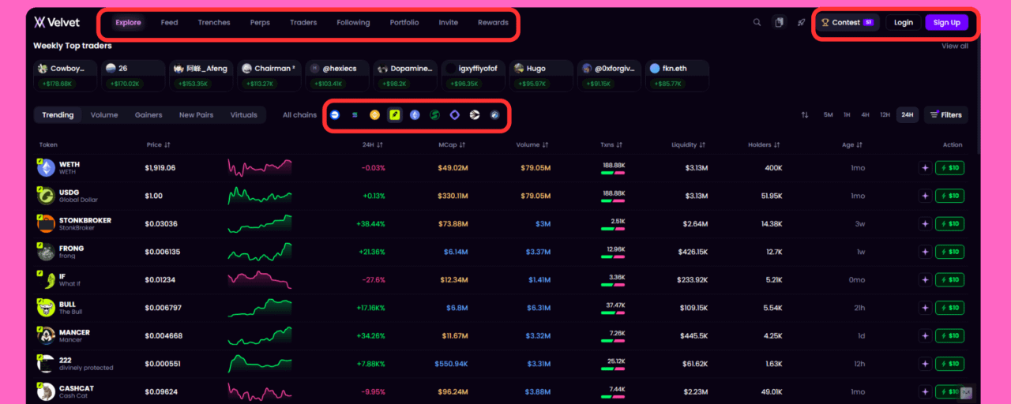The height and width of the screenshot is (404, 1011).
Task: Switch to the Virtuals tab
Action: (244, 115)
